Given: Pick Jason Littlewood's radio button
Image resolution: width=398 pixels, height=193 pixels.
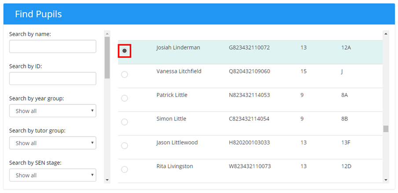Looking at the screenshot, I should tap(125, 146).
